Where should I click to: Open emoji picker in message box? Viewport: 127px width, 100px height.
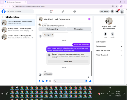(x=86, y=81)
